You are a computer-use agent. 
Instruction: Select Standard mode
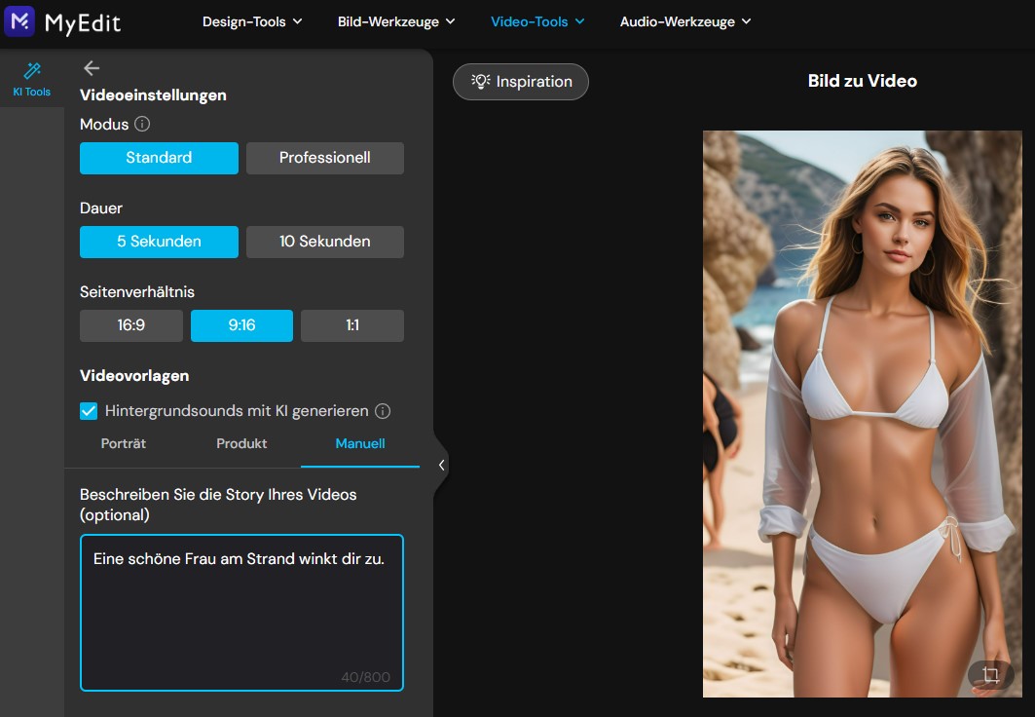pos(159,158)
